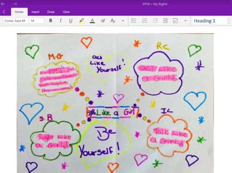Toggle Italic formatting
The image size is (232, 173).
[x=61, y=20]
